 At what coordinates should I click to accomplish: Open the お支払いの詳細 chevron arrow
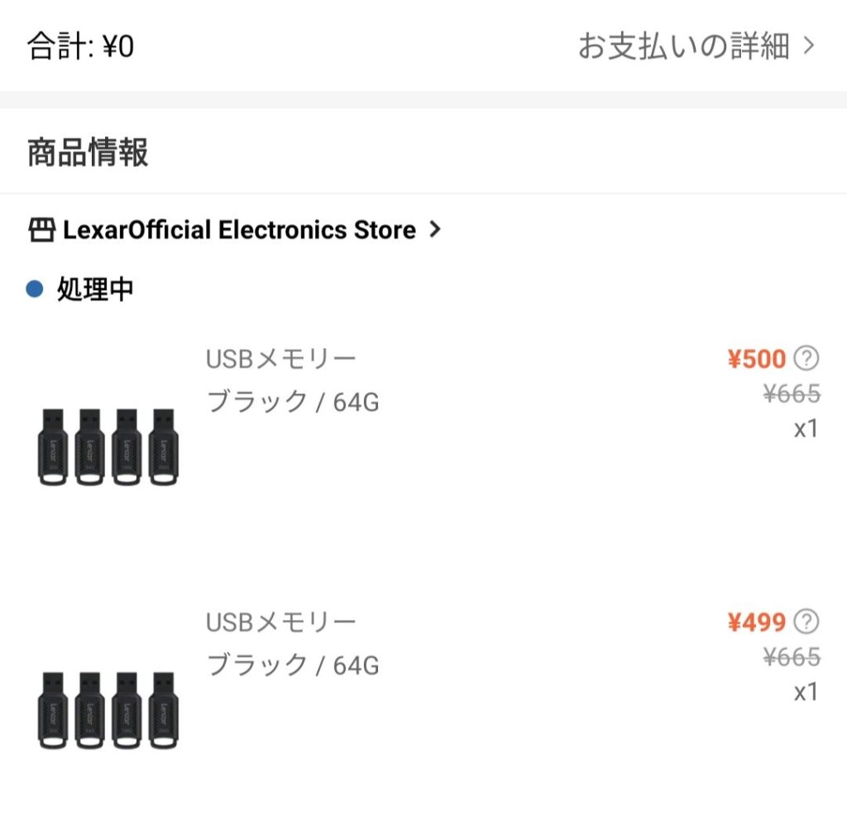click(809, 46)
